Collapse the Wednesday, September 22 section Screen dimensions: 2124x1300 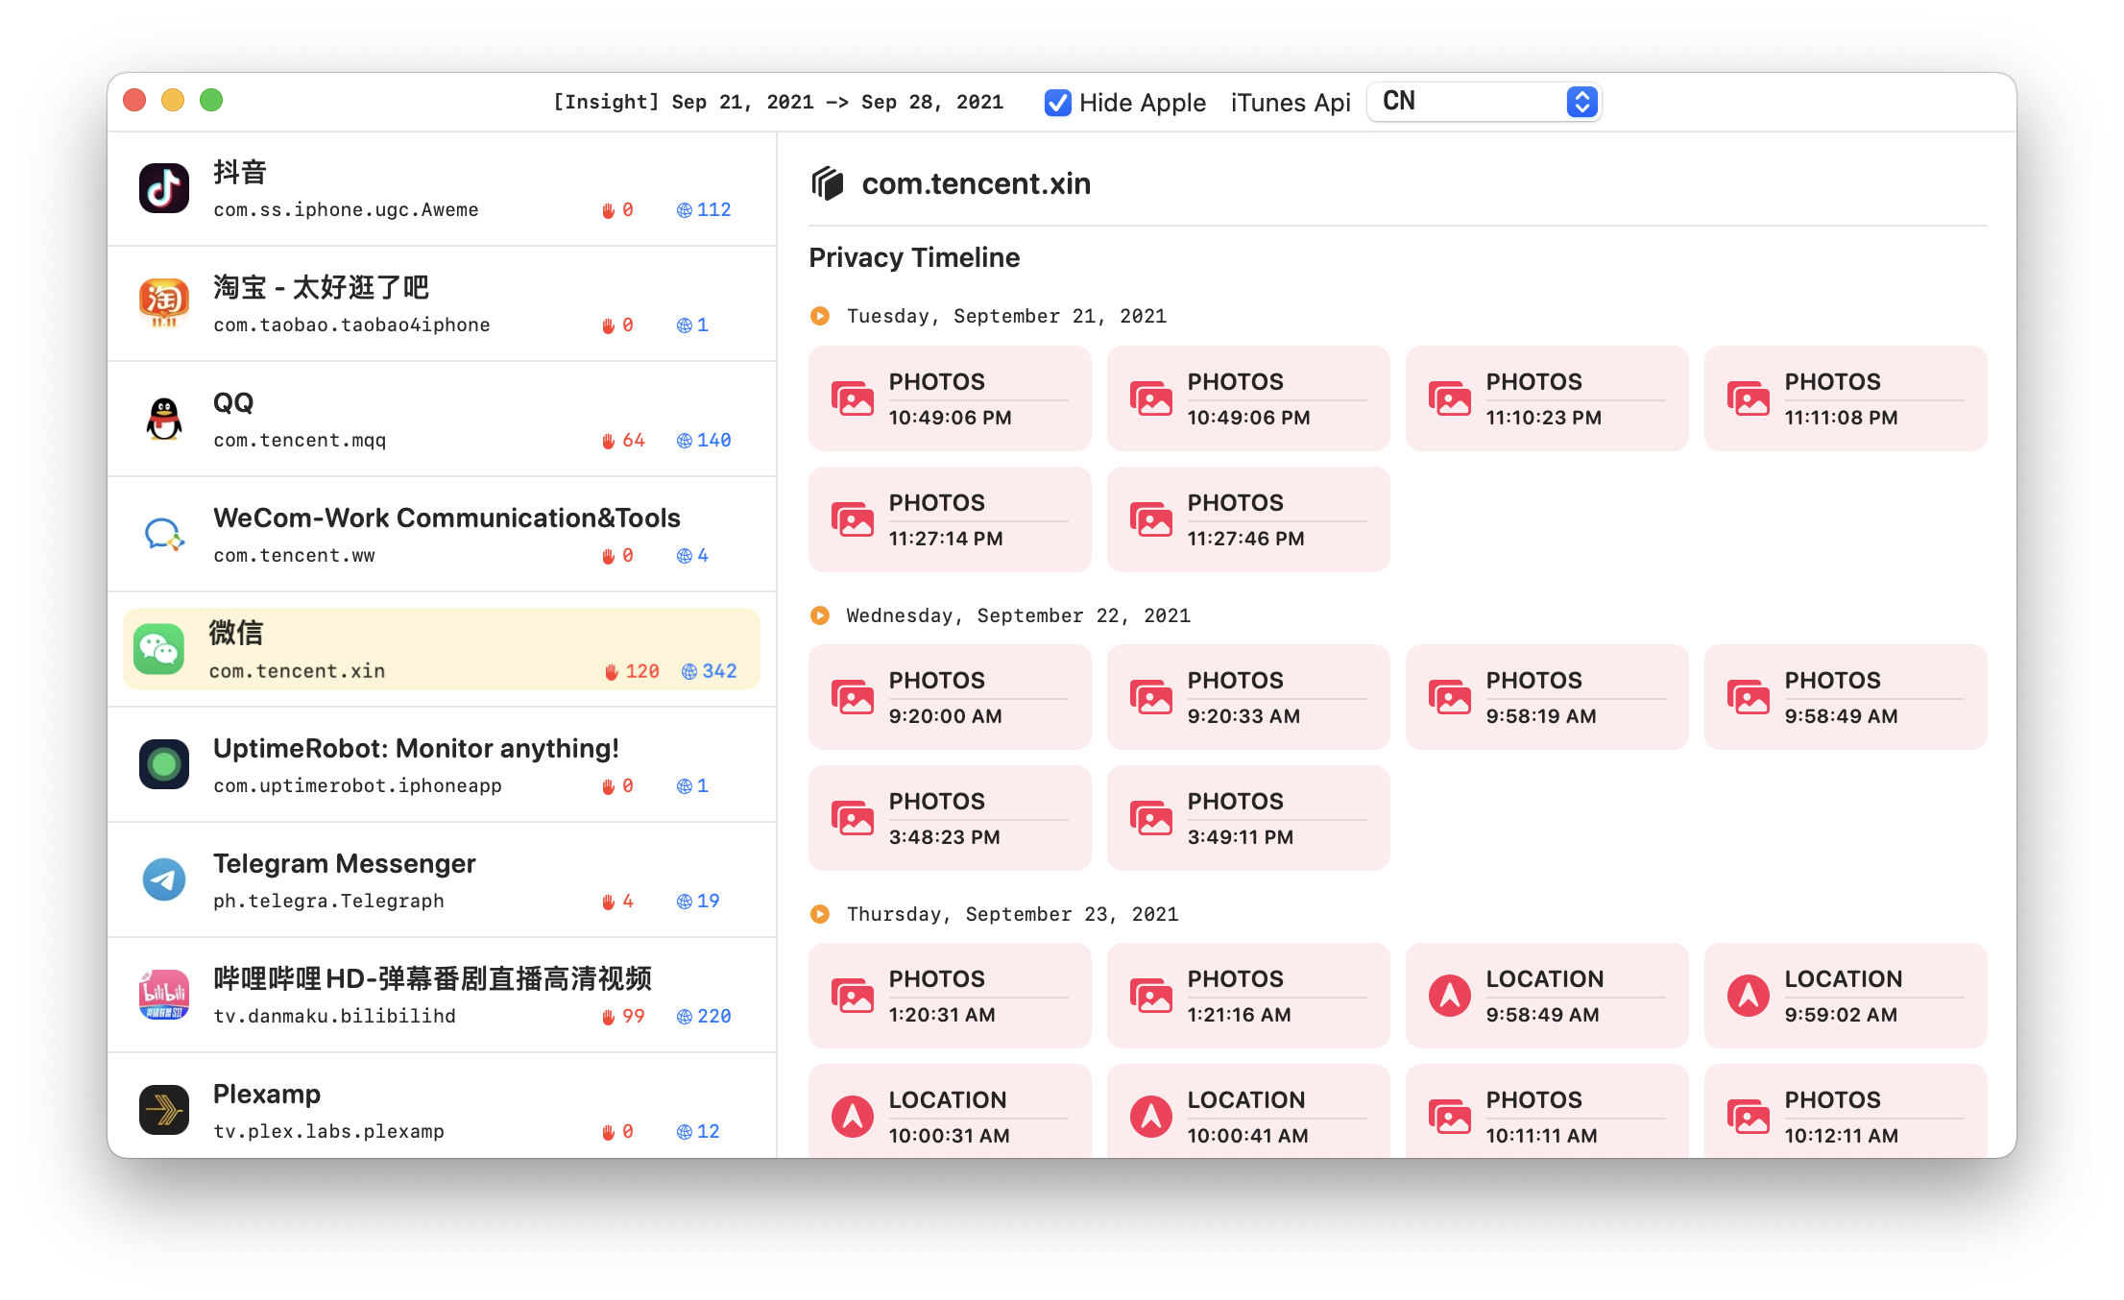[x=820, y=615]
